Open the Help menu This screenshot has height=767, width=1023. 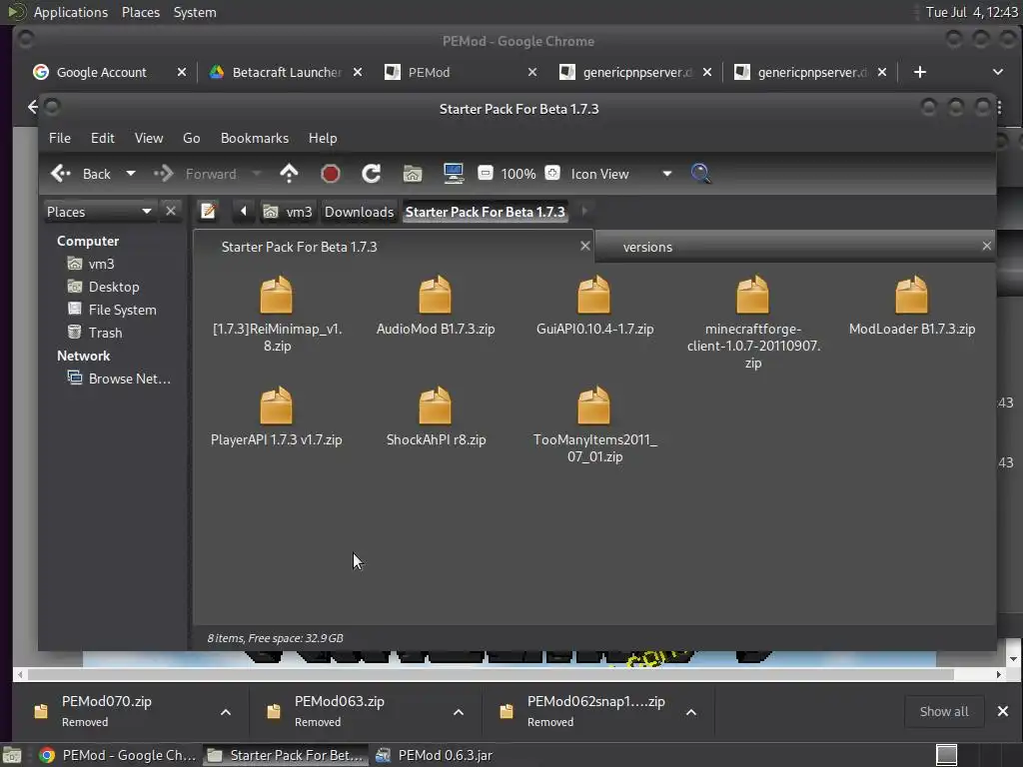[x=323, y=138]
